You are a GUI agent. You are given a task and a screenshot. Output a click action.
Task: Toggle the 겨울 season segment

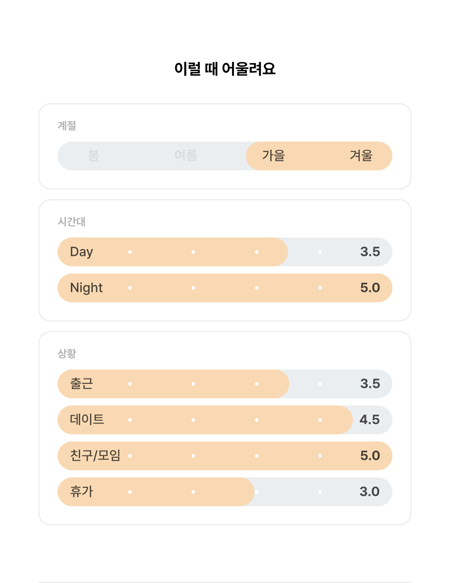pyautogui.click(x=361, y=156)
